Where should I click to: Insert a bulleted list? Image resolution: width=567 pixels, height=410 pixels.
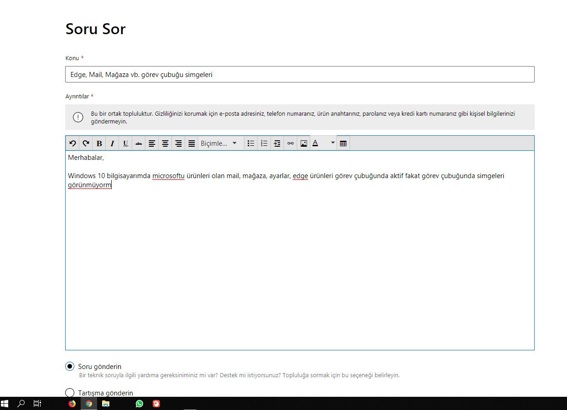251,143
